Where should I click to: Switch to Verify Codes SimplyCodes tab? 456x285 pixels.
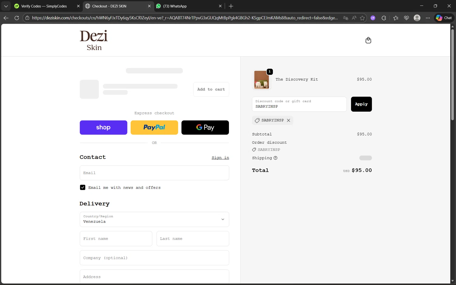pyautogui.click(x=44, y=6)
